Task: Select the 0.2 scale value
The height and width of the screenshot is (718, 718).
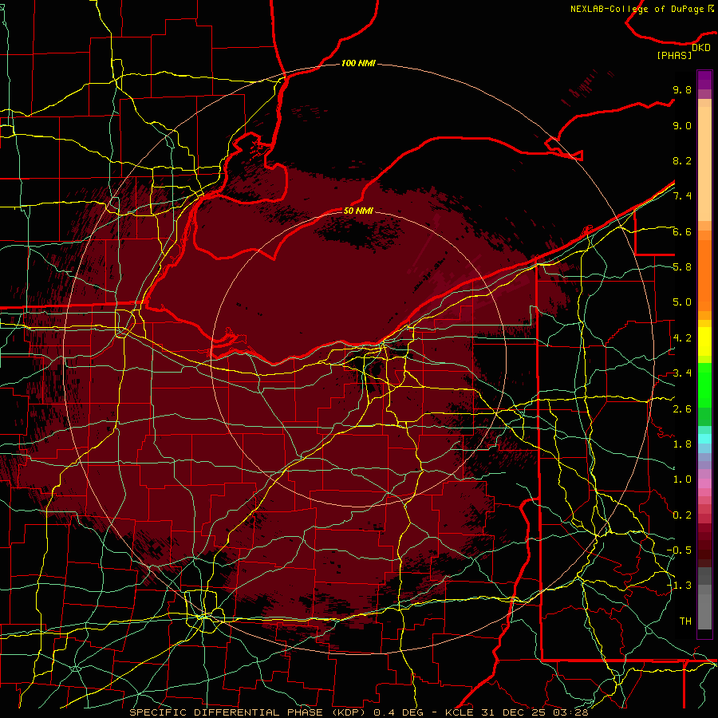Action: (682, 515)
